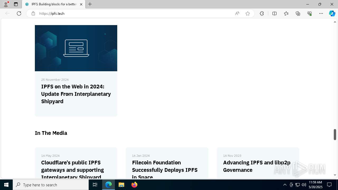Open the Cloudflare's public IPFS gateways article
This screenshot has height=190, width=338.
(73, 170)
